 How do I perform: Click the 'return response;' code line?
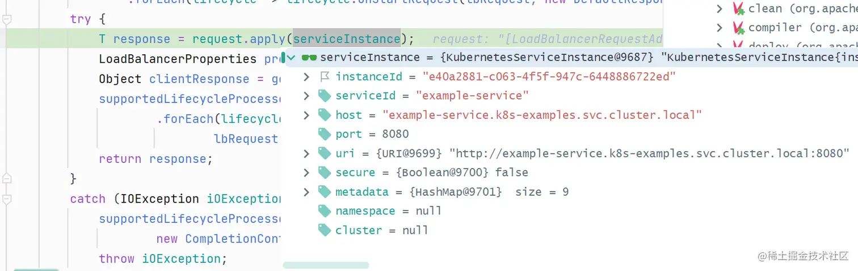(155, 159)
